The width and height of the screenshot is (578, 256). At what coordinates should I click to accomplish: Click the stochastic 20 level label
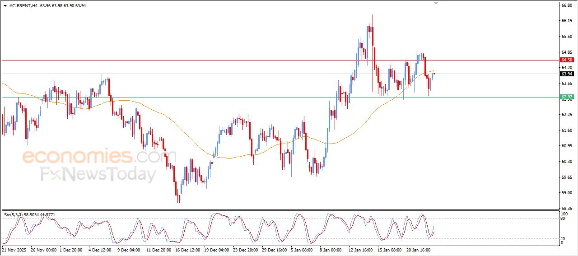click(x=563, y=238)
